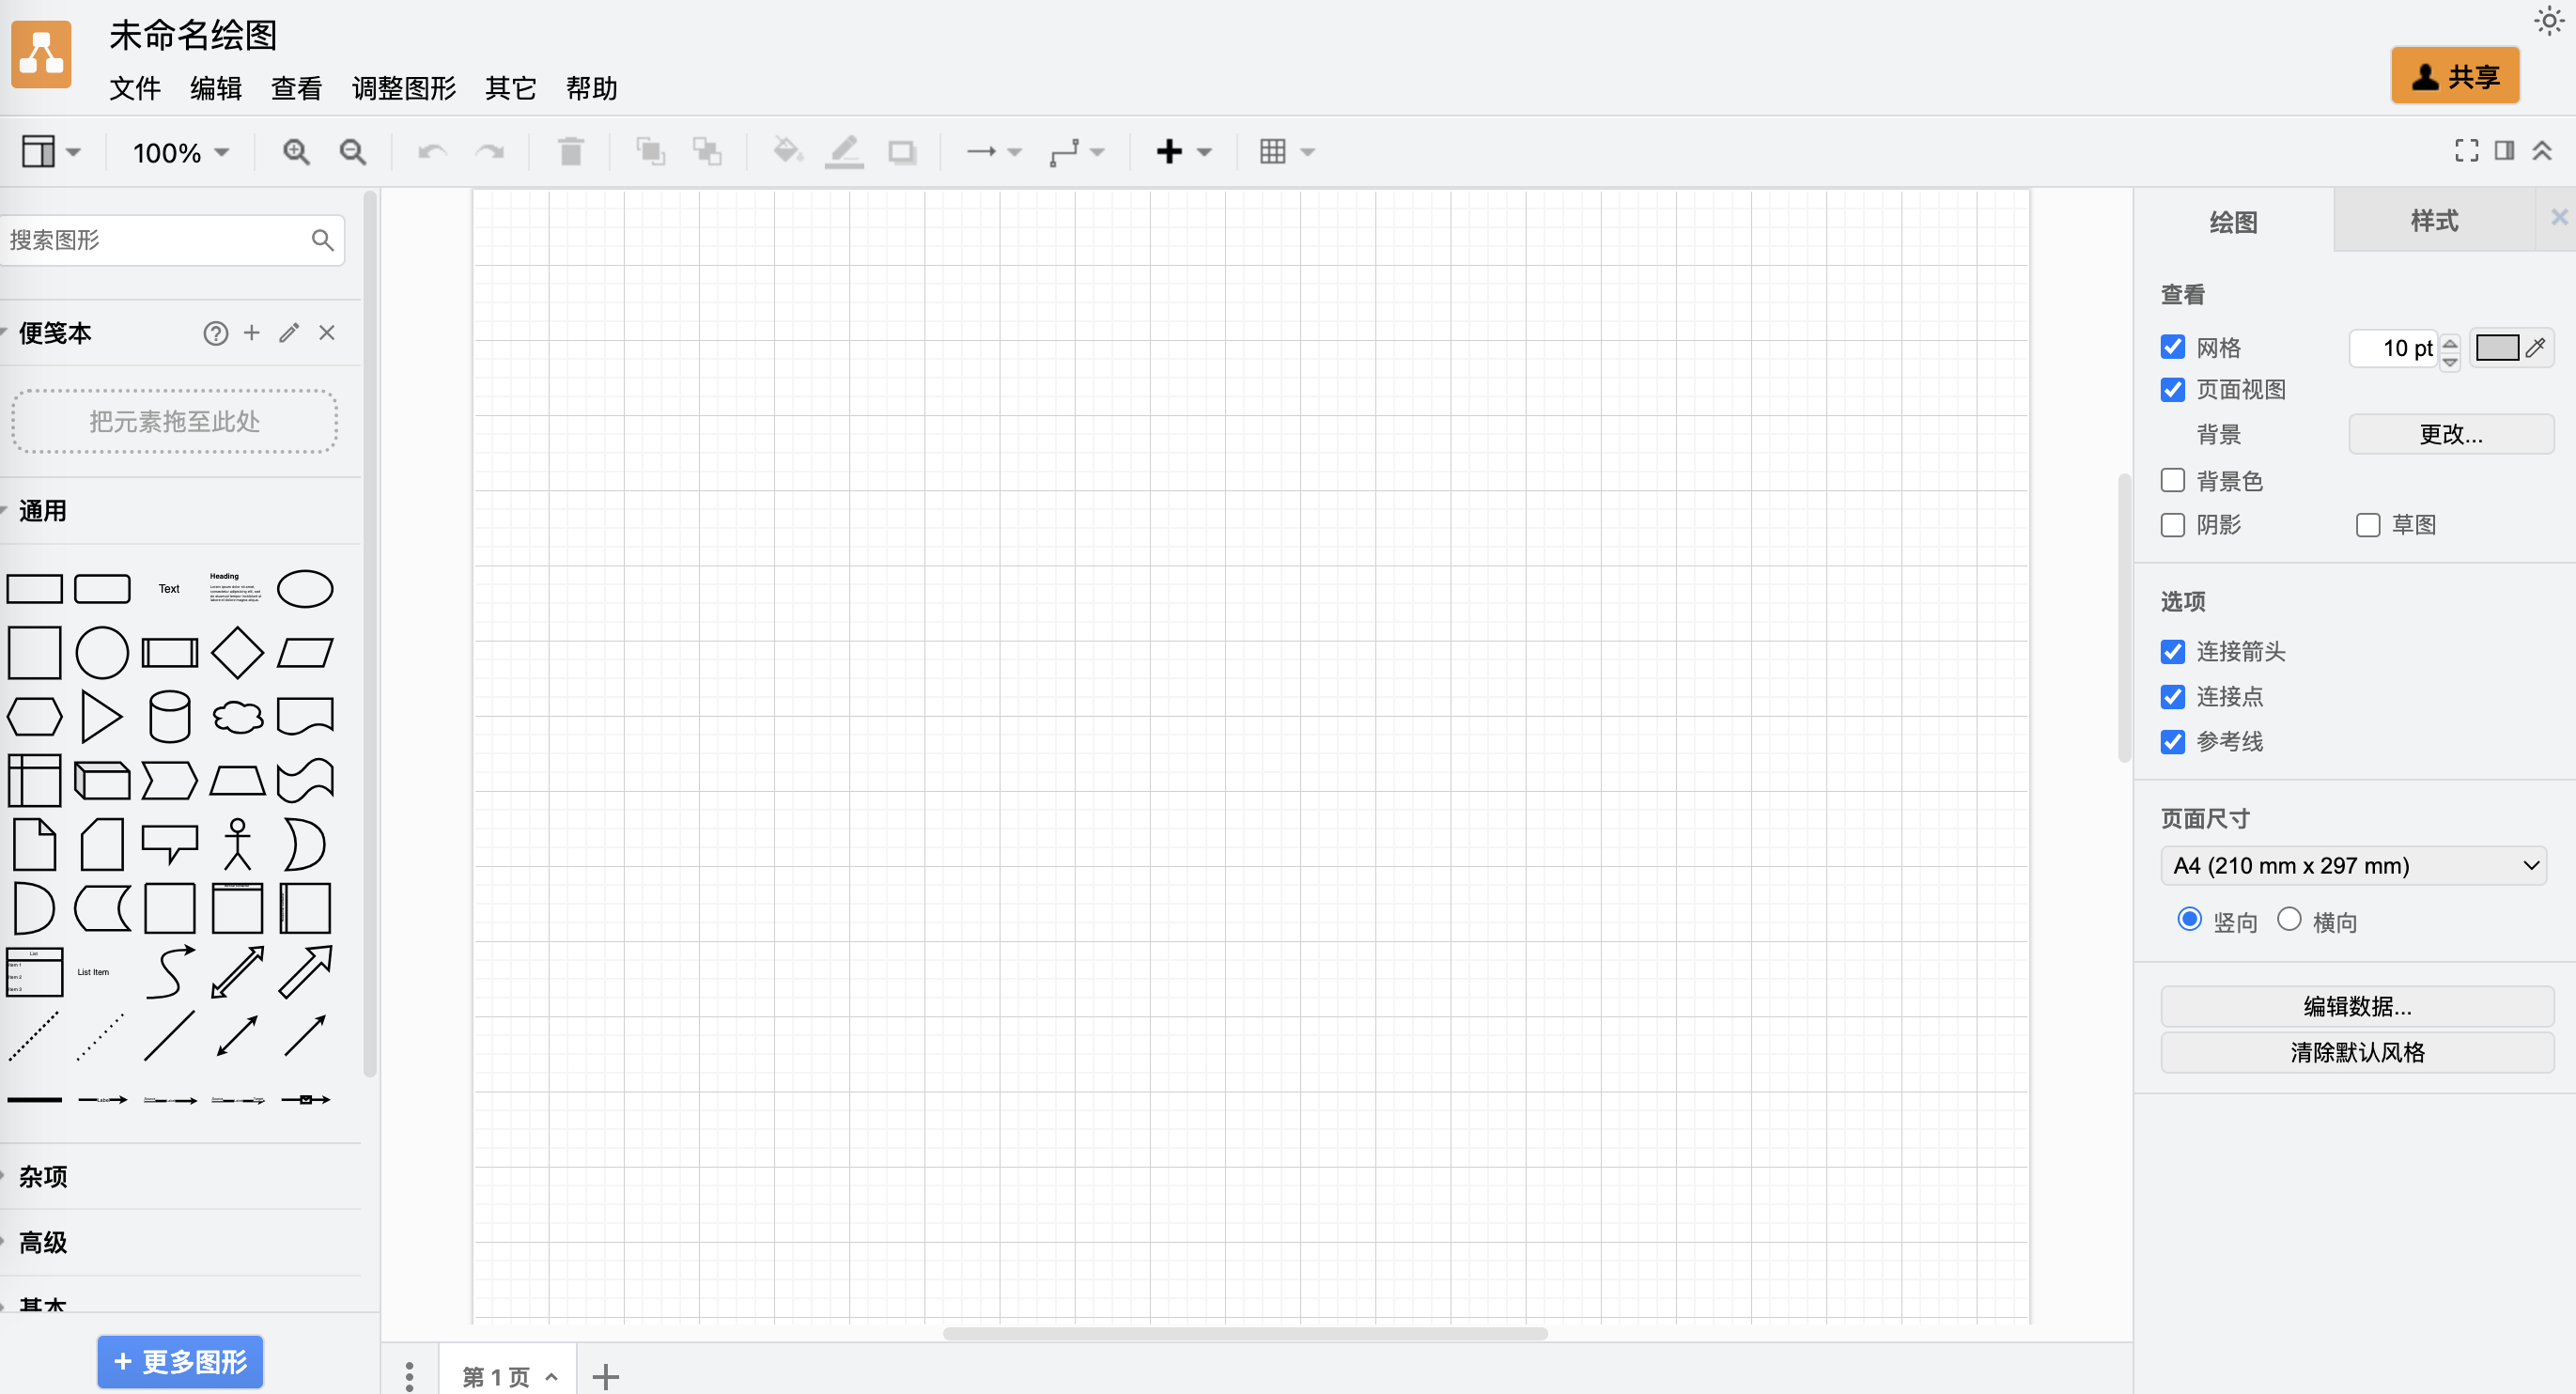The image size is (2576, 1394).
Task: Click the scratchpad edit pencil icon
Action: pyautogui.click(x=289, y=333)
